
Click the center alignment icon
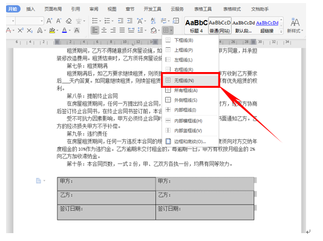[x=104, y=30]
